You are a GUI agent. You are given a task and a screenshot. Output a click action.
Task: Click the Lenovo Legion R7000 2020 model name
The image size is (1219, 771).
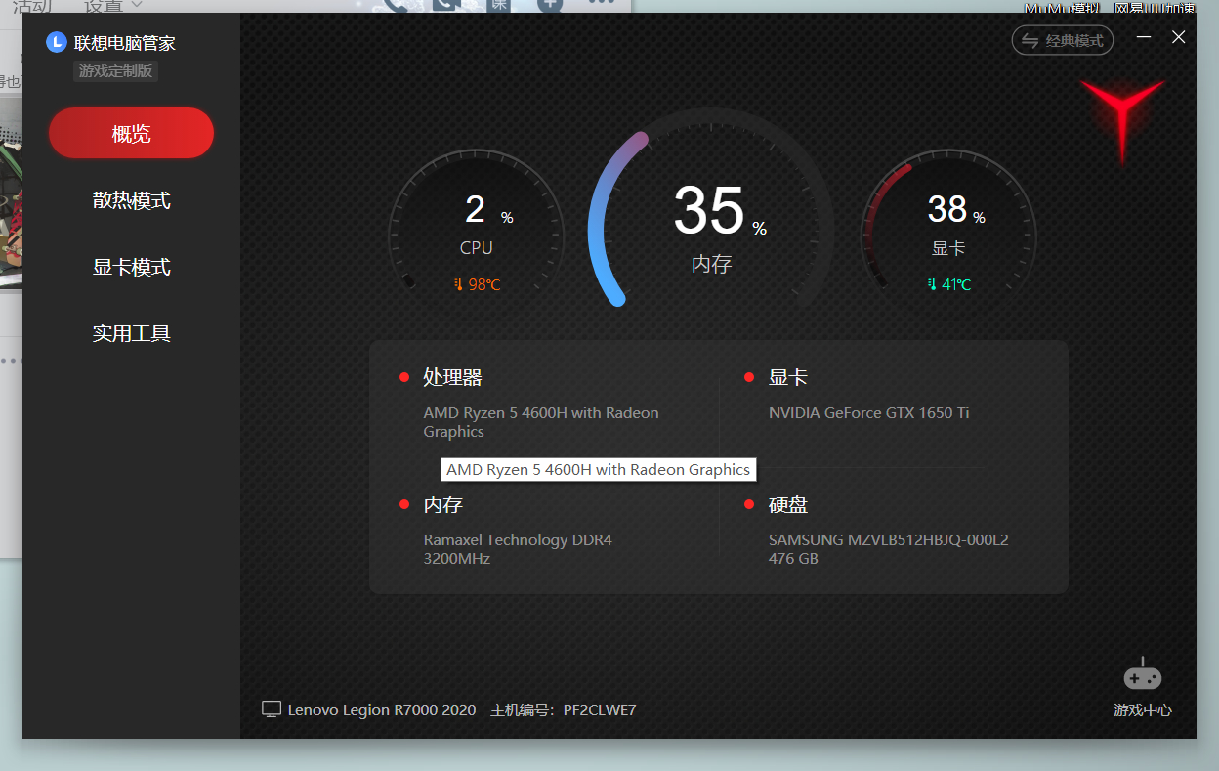(382, 709)
